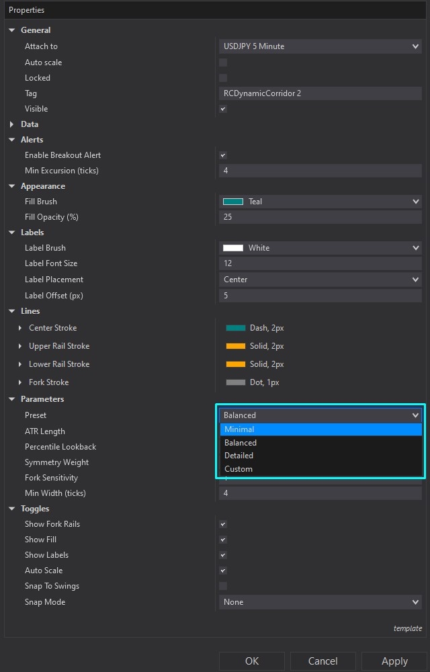The height and width of the screenshot is (672, 430).
Task: Click the OK button
Action: pos(252,661)
